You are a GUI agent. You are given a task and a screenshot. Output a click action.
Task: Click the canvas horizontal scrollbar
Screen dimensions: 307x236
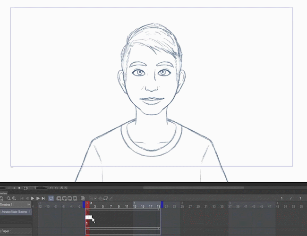(194, 187)
